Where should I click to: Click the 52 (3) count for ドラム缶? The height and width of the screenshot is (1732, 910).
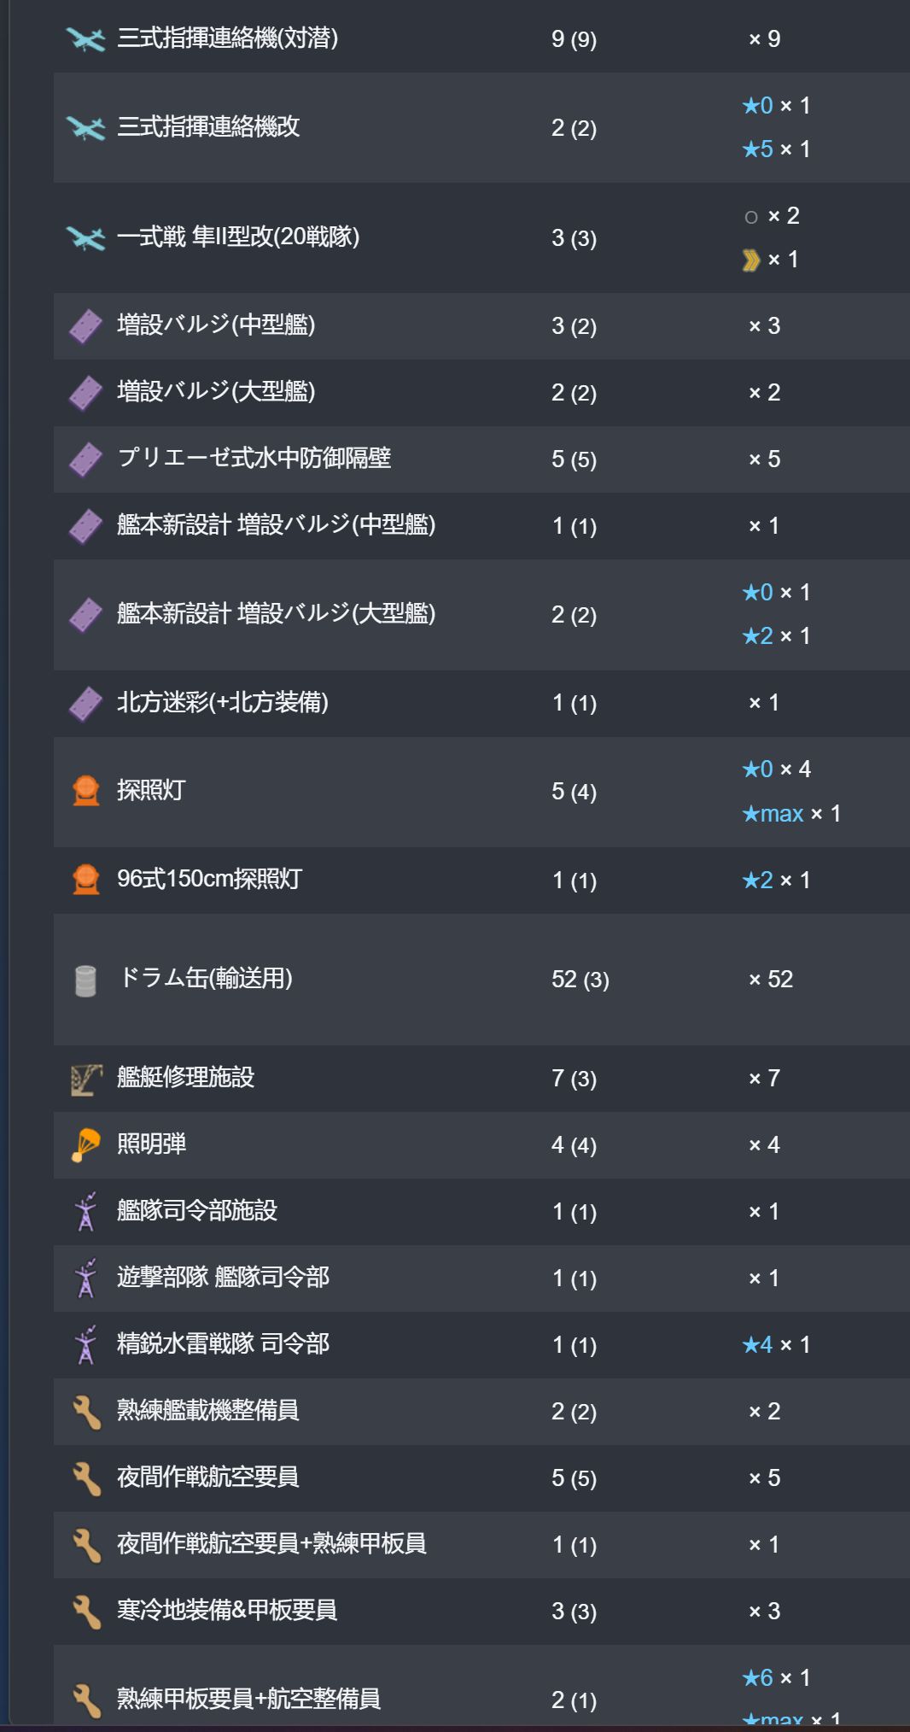pos(580,980)
